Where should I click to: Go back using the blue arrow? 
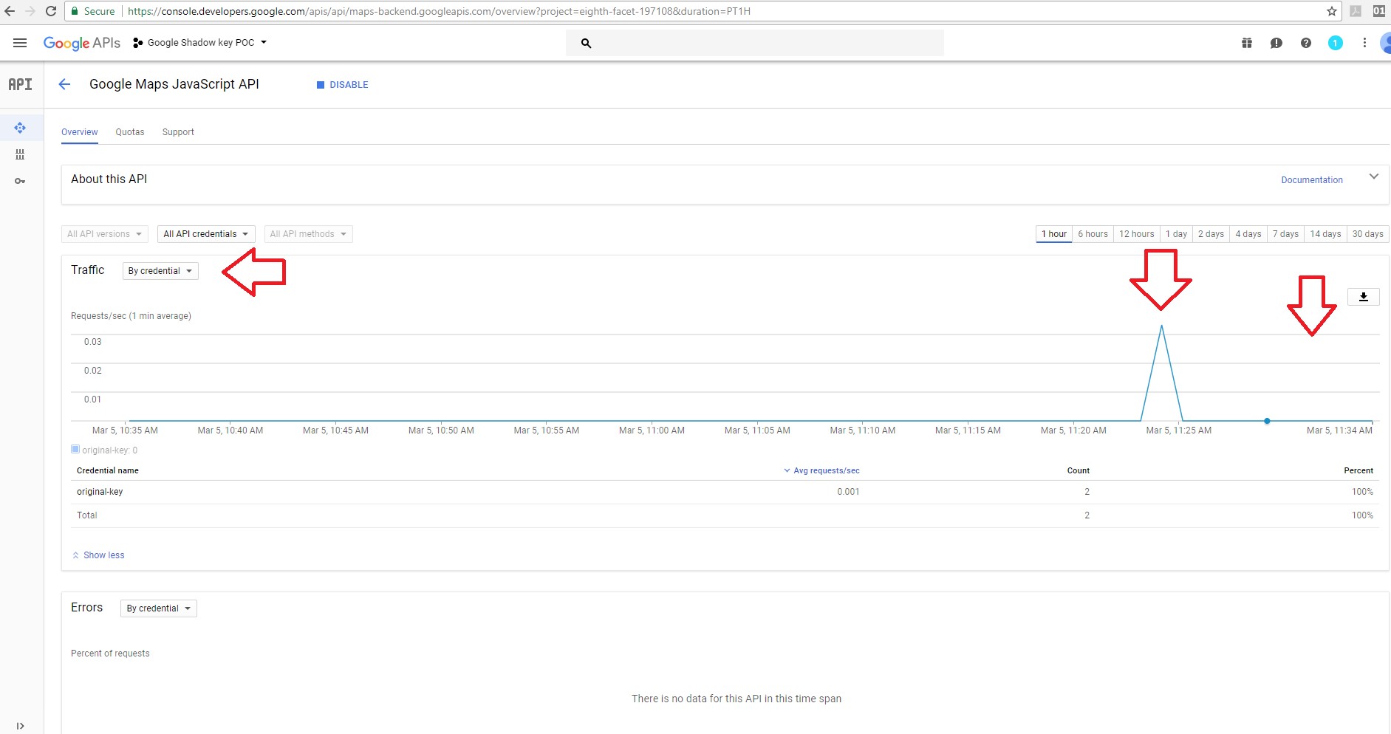tap(64, 84)
